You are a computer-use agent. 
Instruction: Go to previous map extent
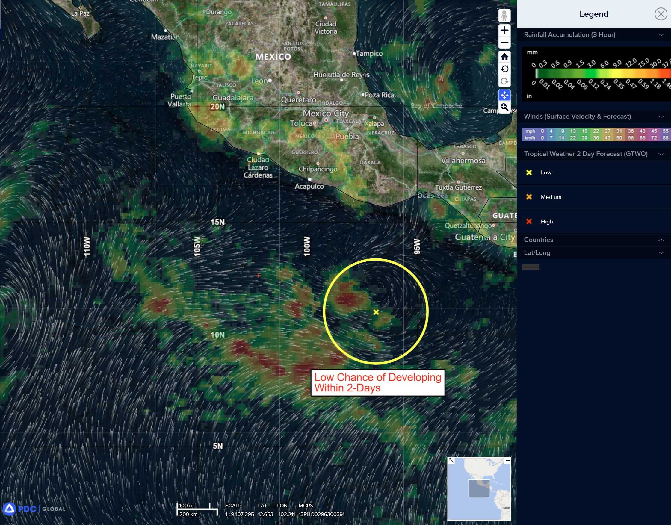(504, 69)
